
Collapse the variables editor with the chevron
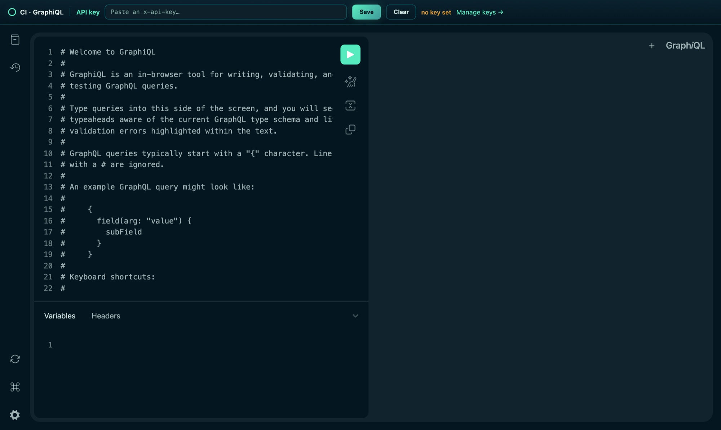click(x=355, y=316)
